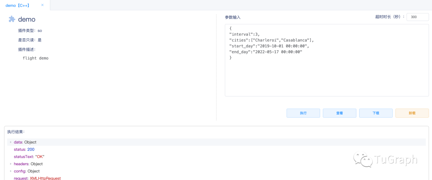Switch to the demo【C++】 tab
Screen dimensions: 432x180
pyautogui.click(x=18, y=6)
